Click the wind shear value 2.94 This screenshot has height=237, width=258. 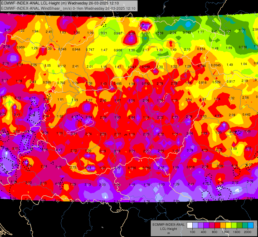(x=189, y=134)
